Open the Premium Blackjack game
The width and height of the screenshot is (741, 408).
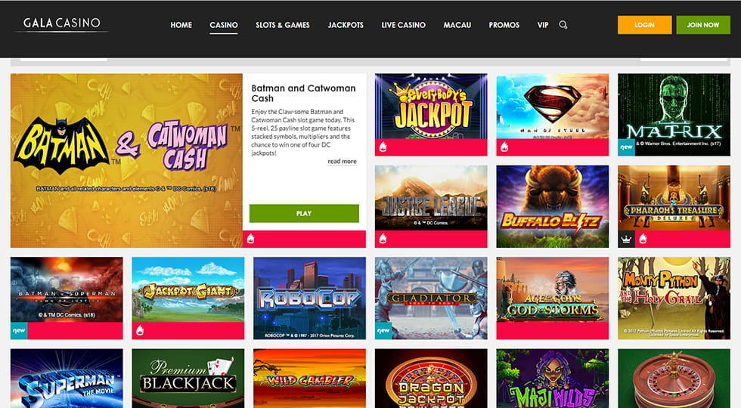[188, 379]
